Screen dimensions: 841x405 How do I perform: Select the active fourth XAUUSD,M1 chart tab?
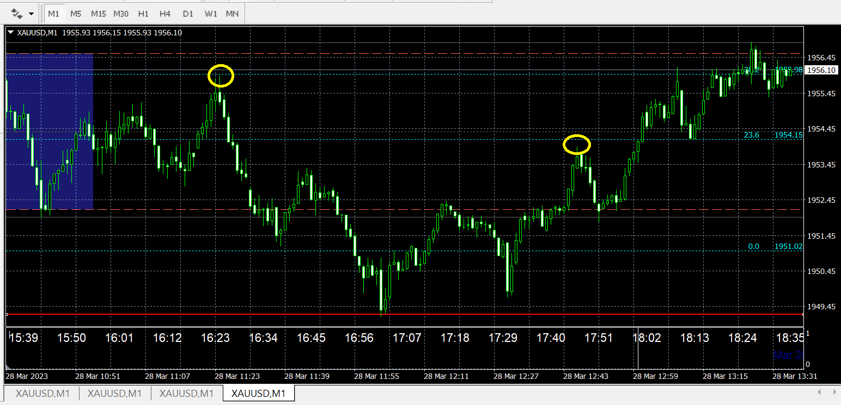coord(259,393)
